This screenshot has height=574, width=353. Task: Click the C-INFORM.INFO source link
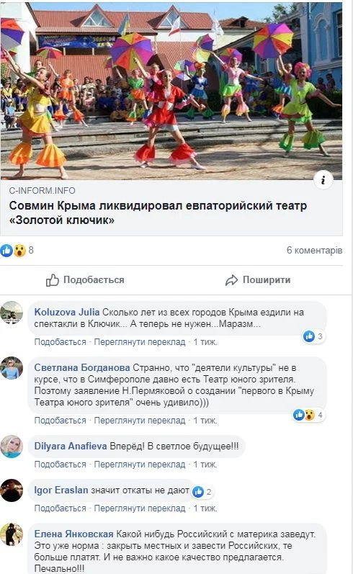coord(42,190)
